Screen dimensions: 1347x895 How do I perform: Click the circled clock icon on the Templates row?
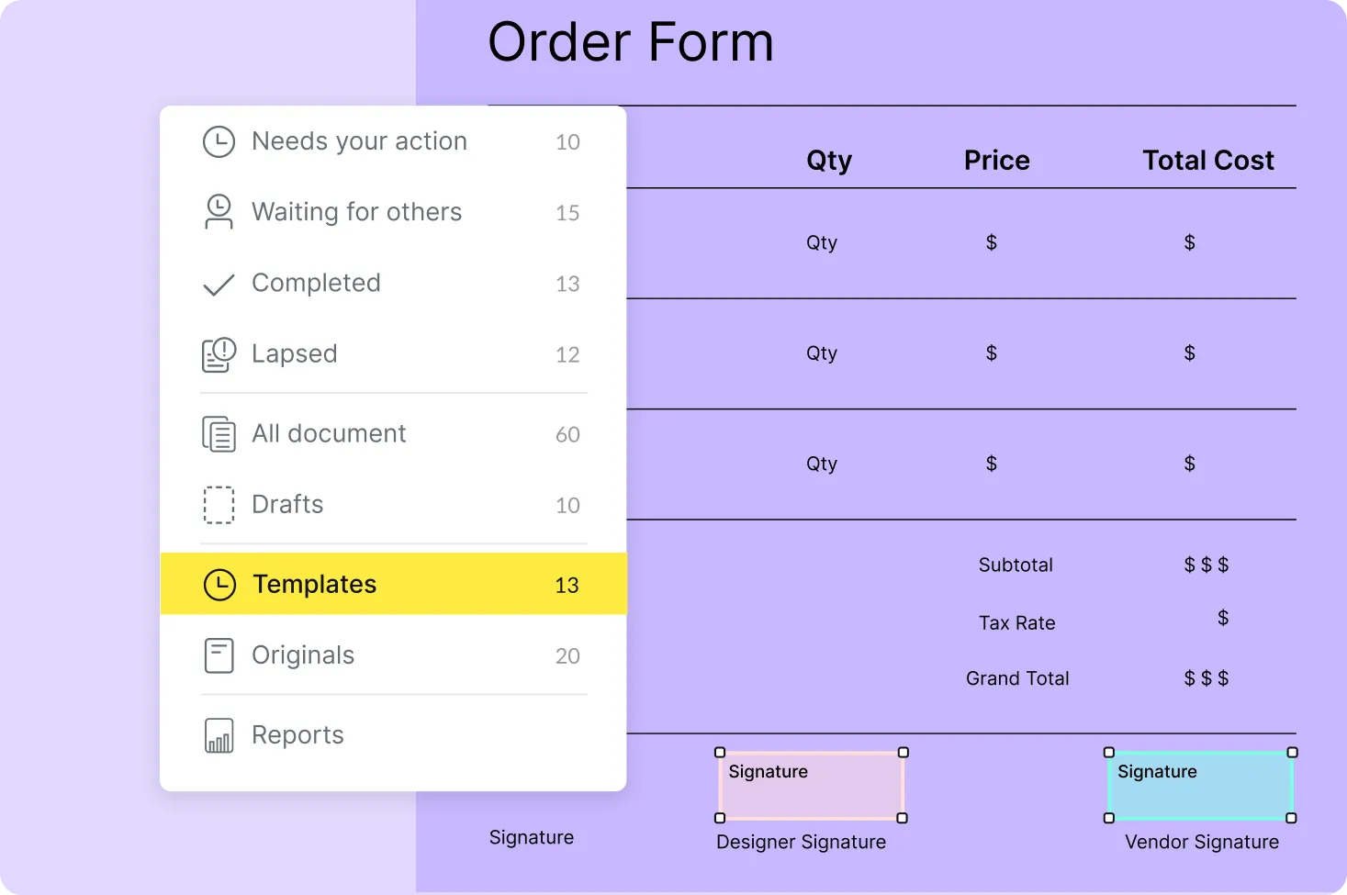click(x=220, y=584)
